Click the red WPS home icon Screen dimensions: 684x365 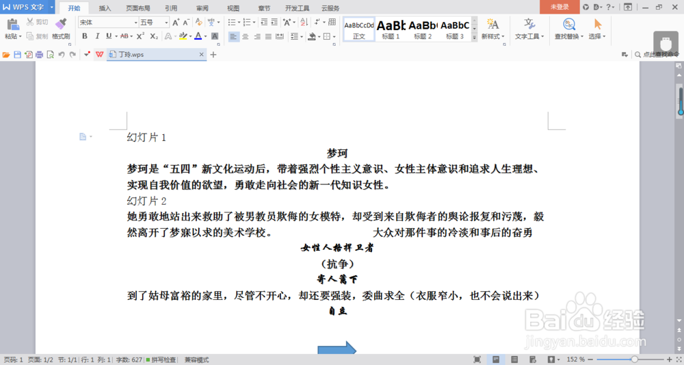pyautogui.click(x=99, y=55)
